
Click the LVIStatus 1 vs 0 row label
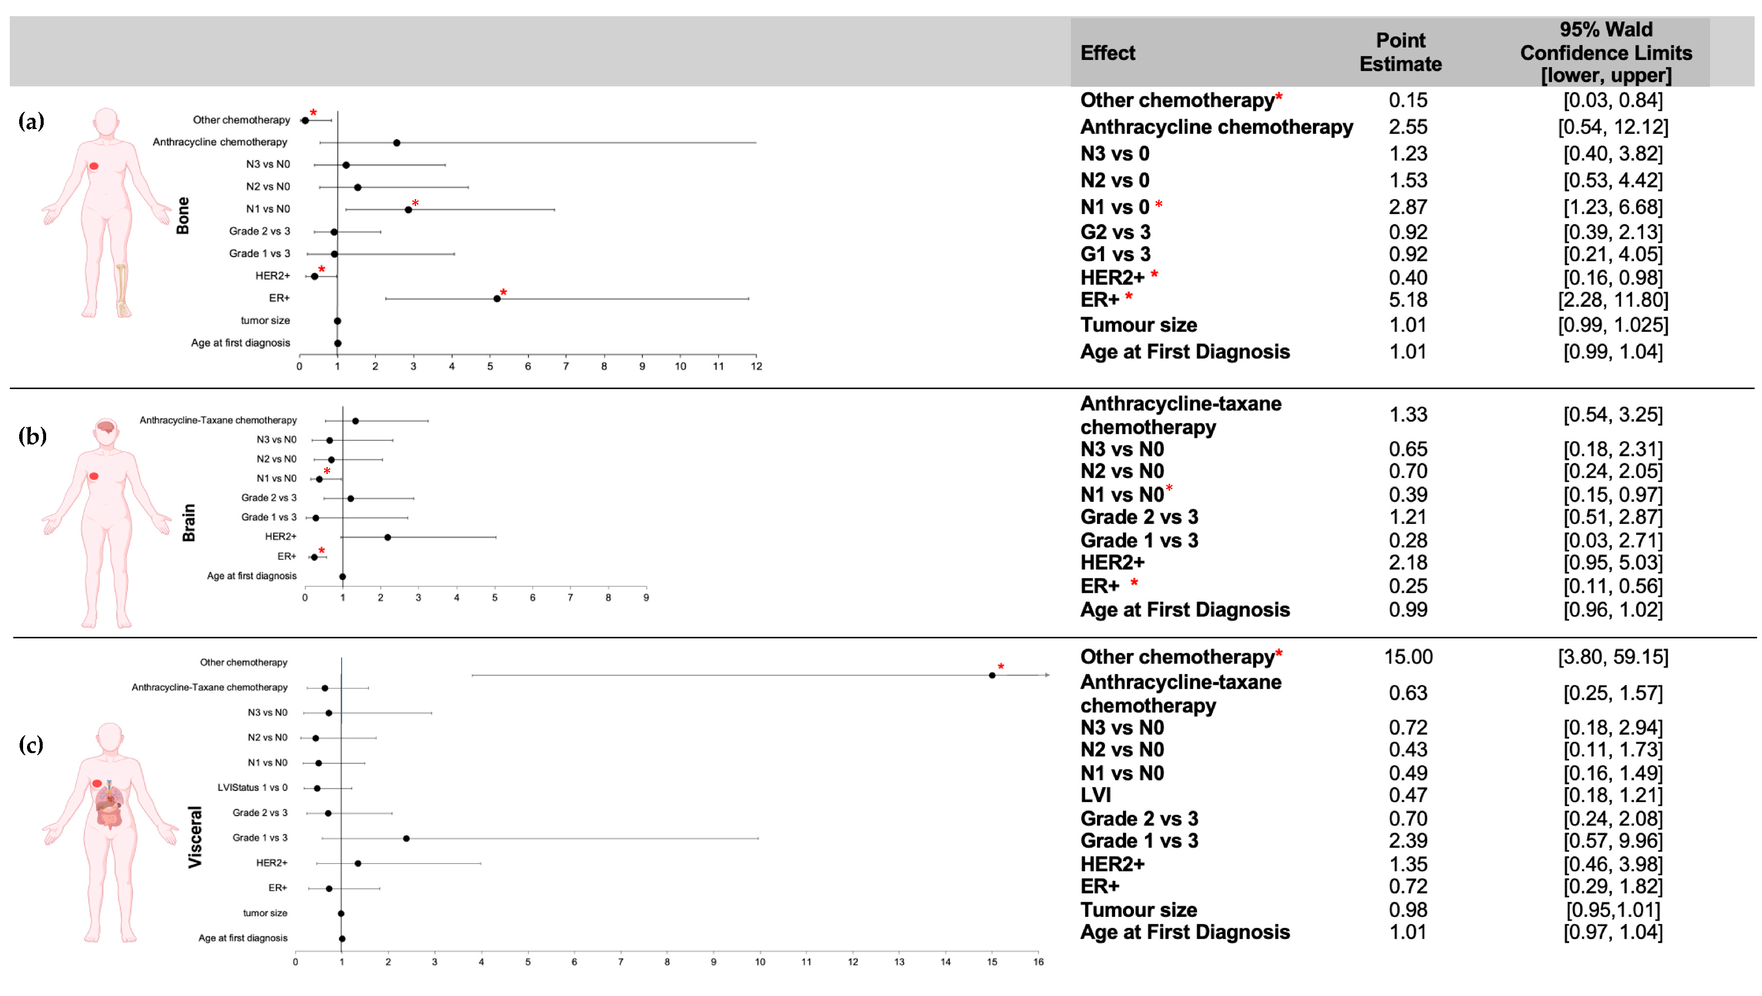tap(252, 787)
